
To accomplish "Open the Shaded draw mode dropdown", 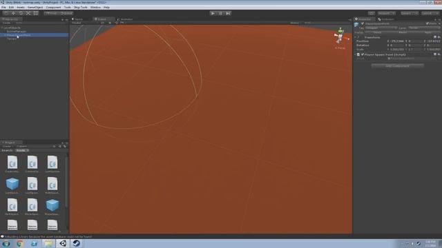I will point(84,23).
